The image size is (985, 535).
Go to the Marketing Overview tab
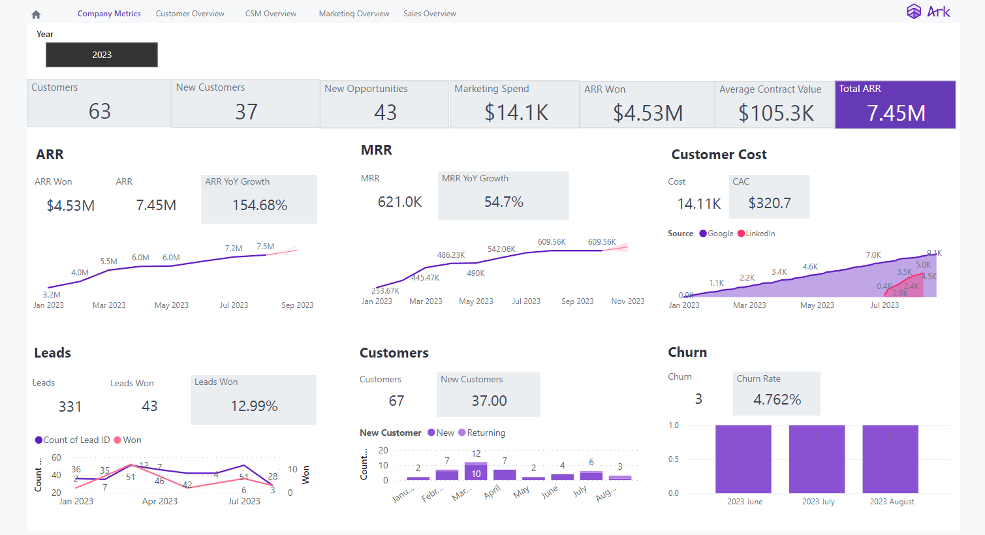[354, 13]
